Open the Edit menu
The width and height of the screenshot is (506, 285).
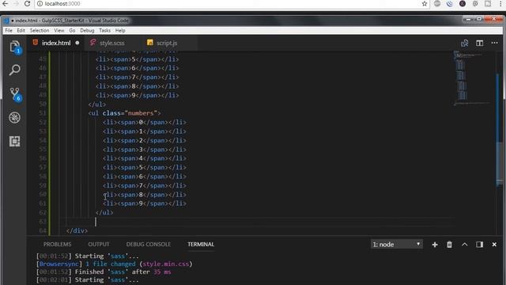21,30
